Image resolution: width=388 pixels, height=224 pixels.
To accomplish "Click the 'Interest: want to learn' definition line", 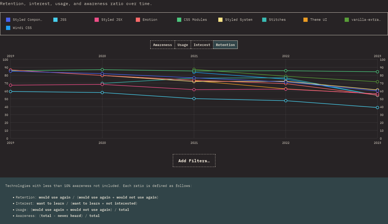I will (x=76, y=203).
